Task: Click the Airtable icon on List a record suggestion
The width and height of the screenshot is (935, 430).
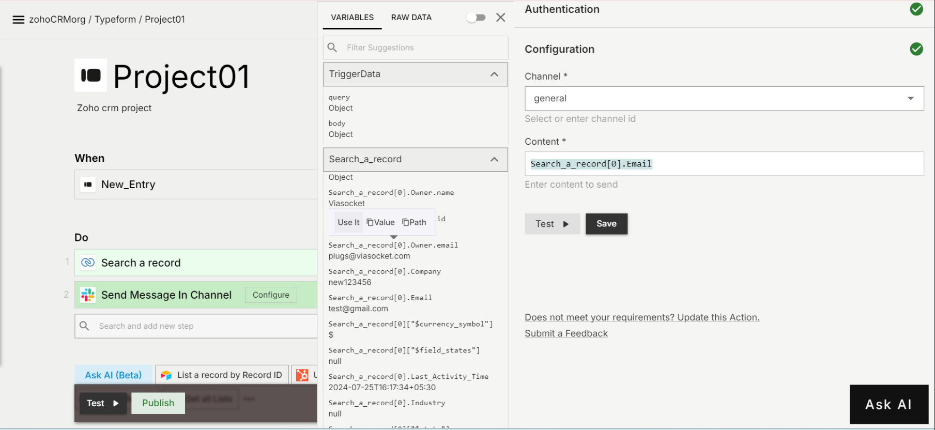Action: [166, 375]
